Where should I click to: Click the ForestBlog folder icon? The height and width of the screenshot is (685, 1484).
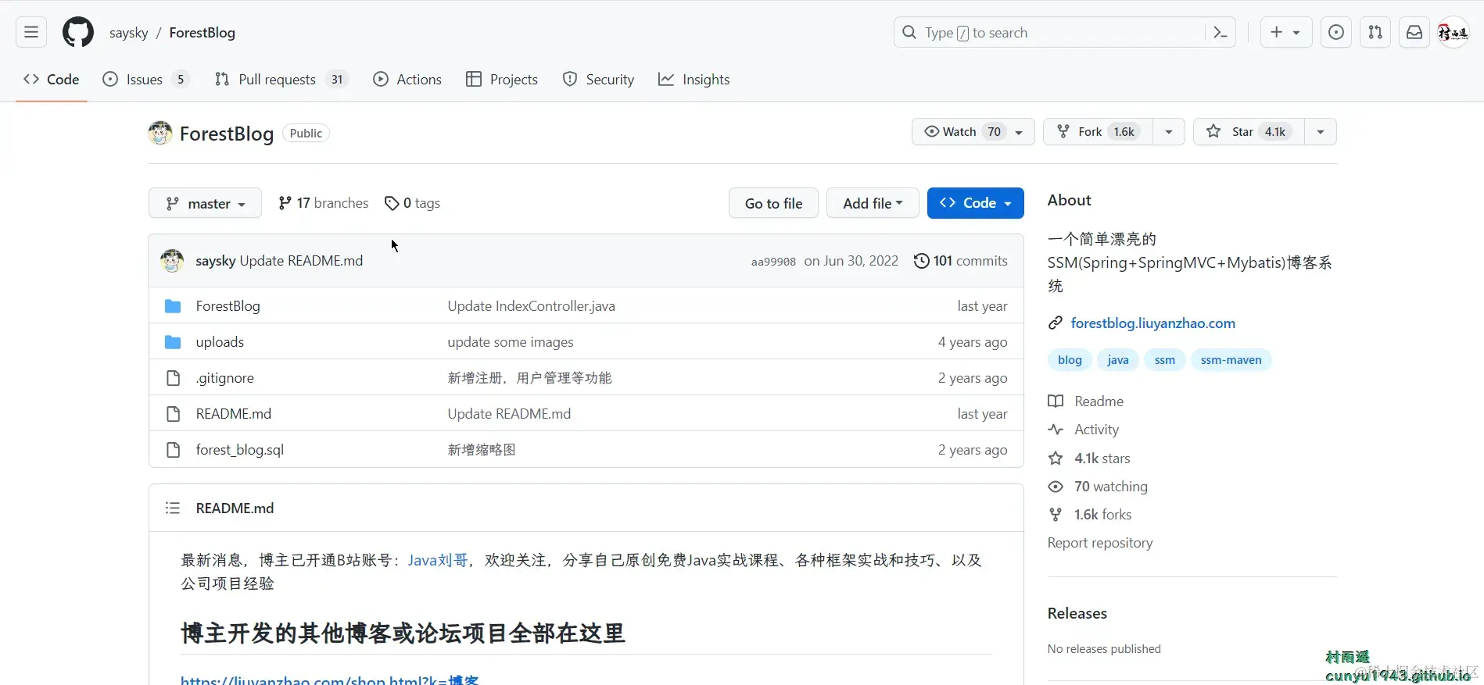(173, 306)
